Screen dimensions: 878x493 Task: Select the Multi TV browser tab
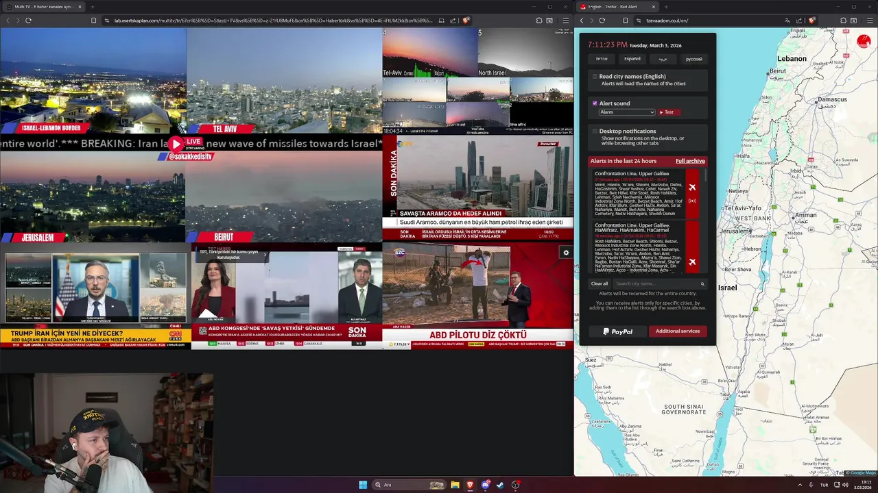click(x=43, y=7)
